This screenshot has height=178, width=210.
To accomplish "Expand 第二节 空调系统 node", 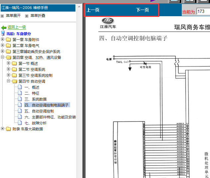I will pyautogui.click(x=8, y=69).
